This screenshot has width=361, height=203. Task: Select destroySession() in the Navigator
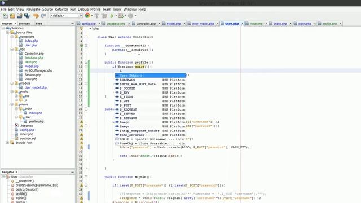[x=27, y=189]
